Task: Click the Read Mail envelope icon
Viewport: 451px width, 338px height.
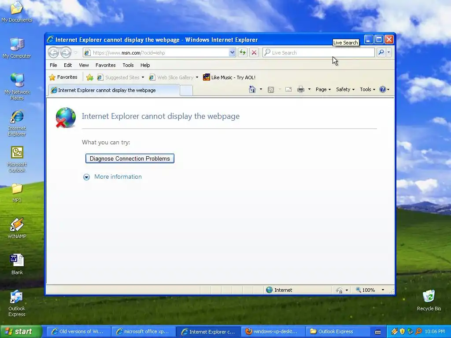Action: [x=288, y=89]
